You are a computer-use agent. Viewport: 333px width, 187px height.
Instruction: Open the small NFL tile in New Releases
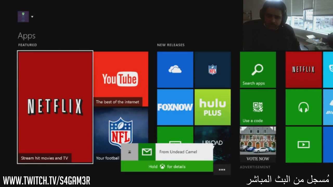coord(213,70)
